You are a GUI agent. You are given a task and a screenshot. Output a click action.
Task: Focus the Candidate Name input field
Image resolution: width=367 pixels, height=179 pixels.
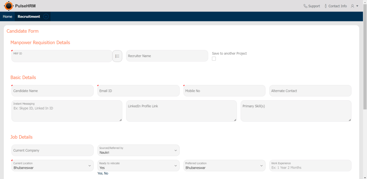click(52, 91)
